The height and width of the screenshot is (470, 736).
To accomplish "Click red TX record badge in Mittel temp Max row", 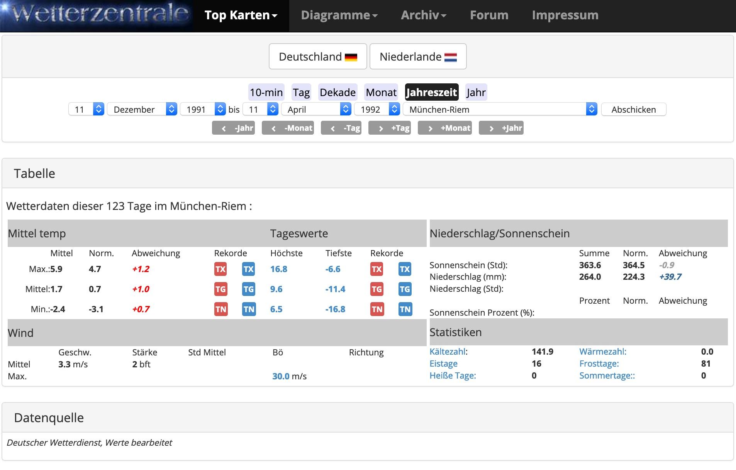I will pos(220,269).
